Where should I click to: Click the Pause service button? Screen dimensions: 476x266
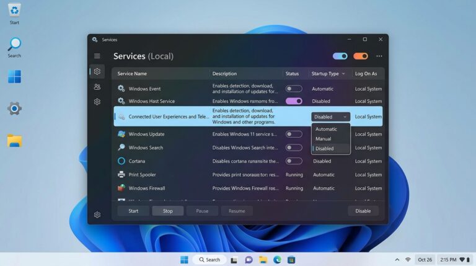(202, 211)
